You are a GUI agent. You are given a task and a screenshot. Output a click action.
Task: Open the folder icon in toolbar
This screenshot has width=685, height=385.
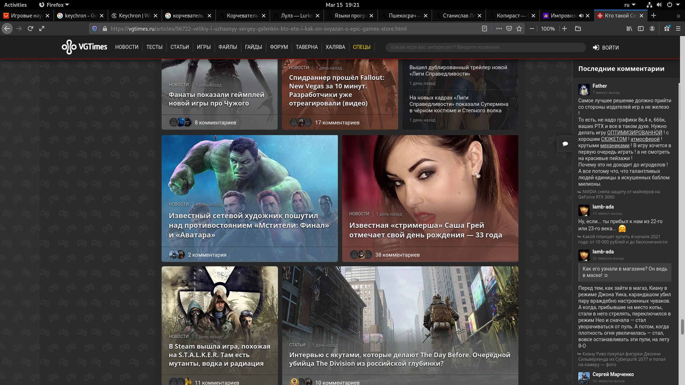[x=578, y=29]
